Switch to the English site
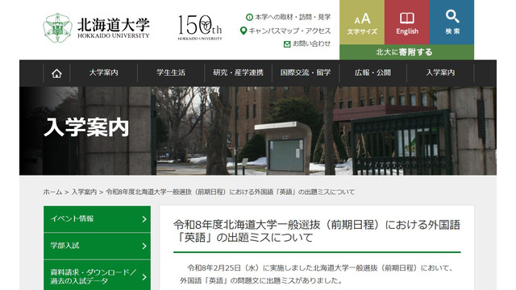This screenshot has width=516, height=290. click(x=407, y=22)
